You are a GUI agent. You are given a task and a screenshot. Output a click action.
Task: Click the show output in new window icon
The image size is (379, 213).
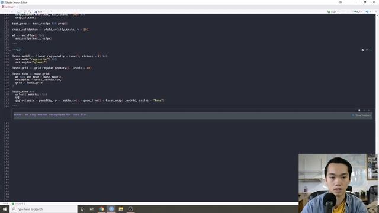[359, 111]
